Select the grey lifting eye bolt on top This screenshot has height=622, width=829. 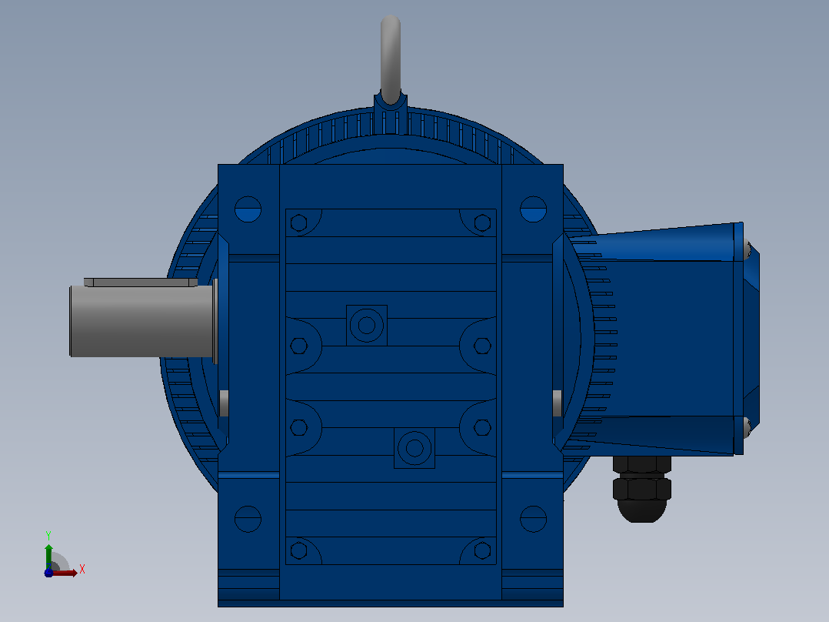391,59
